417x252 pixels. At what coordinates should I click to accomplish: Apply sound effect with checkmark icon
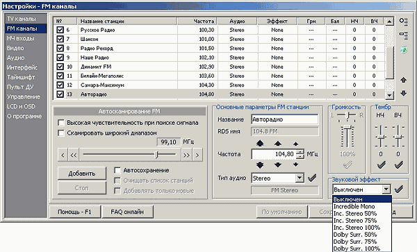coord(399,189)
